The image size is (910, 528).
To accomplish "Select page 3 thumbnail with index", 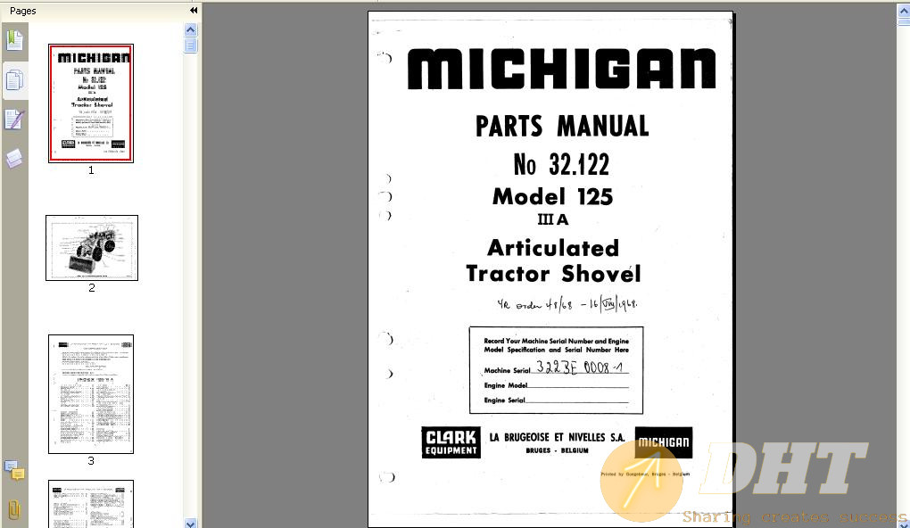I will [91, 394].
